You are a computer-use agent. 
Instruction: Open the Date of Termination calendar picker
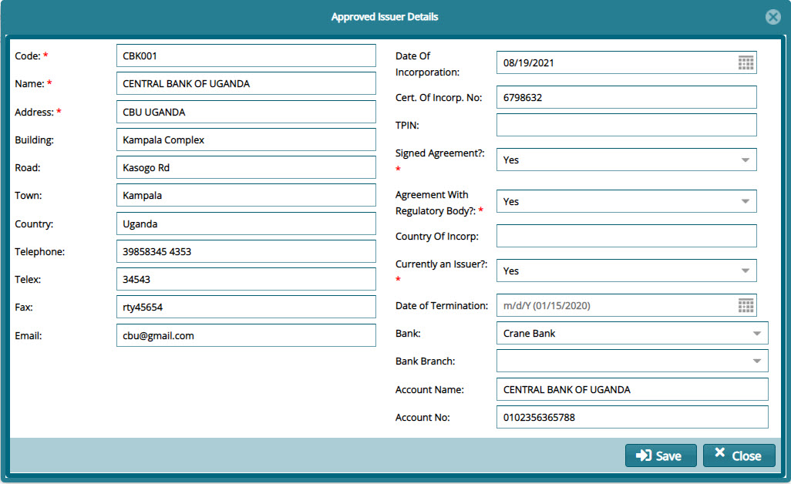coord(746,305)
